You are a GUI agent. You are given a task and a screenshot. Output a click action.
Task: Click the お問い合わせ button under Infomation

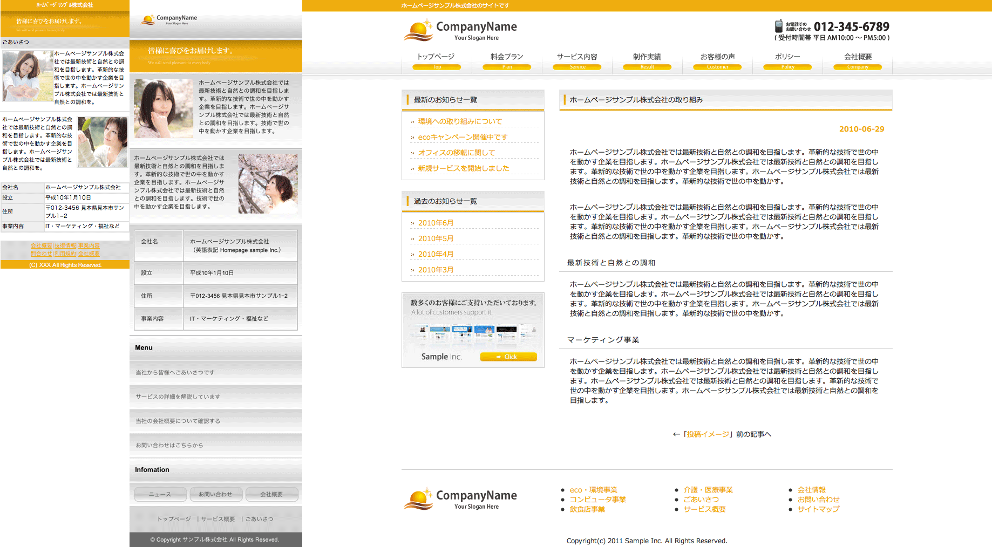[x=215, y=494]
